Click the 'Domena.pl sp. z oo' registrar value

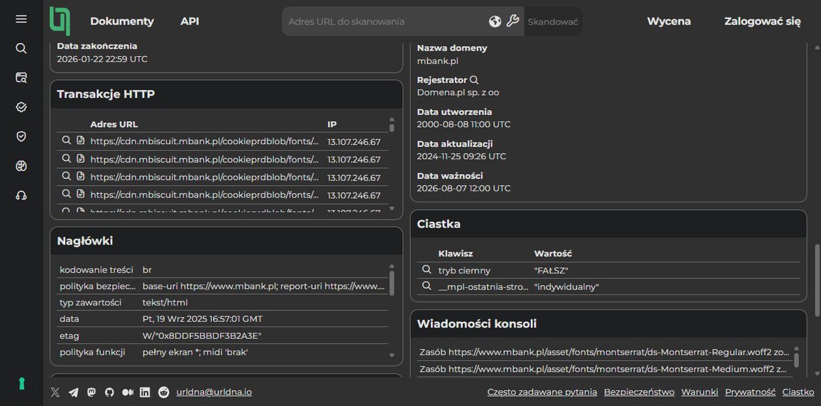[458, 92]
